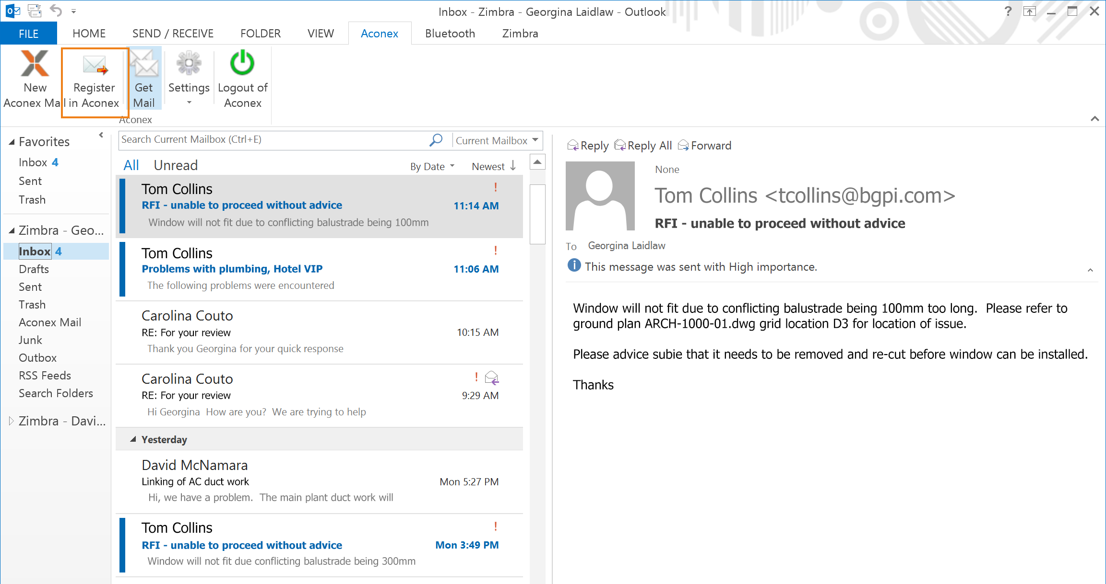Open Tom Collins Mon 3:49 PM email
Image resolution: width=1106 pixels, height=584 pixels.
click(320, 545)
